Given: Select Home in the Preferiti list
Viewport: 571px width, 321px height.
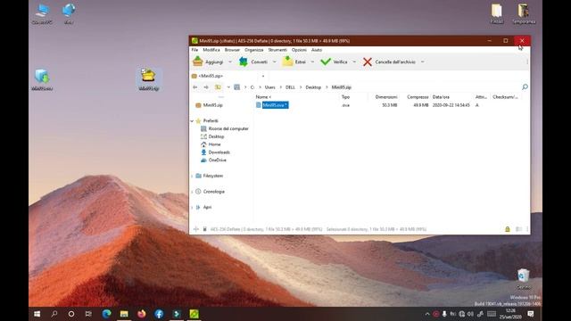Looking at the screenshot, I should 214,144.
